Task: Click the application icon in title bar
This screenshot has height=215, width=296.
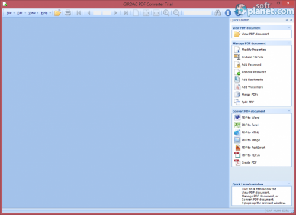Action: [5, 4]
